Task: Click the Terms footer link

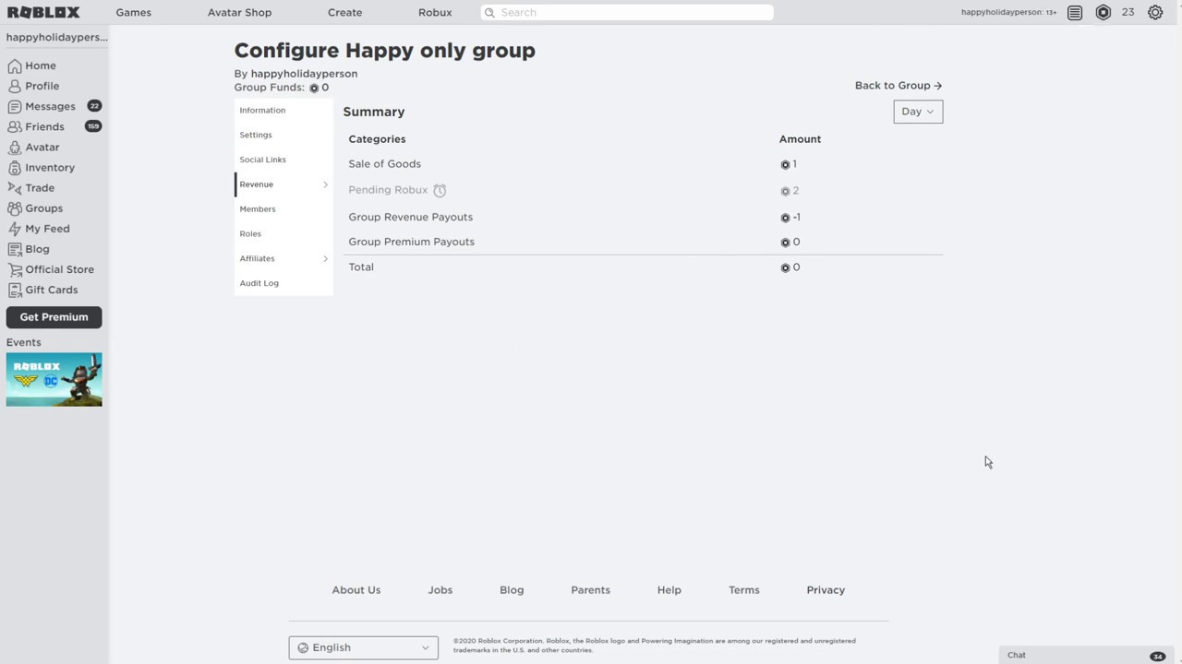Action: [x=744, y=590]
